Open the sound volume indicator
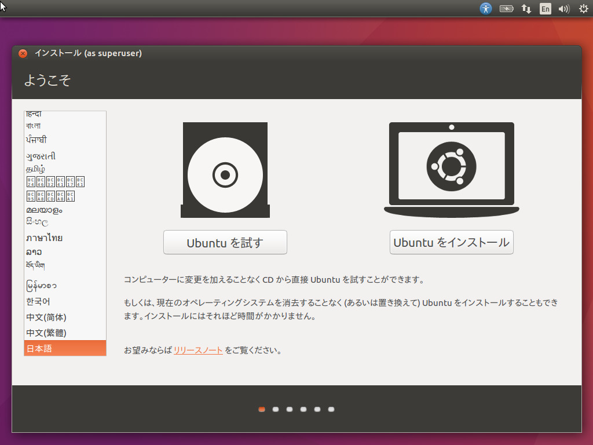Viewport: 593px width, 445px height. coord(564,9)
